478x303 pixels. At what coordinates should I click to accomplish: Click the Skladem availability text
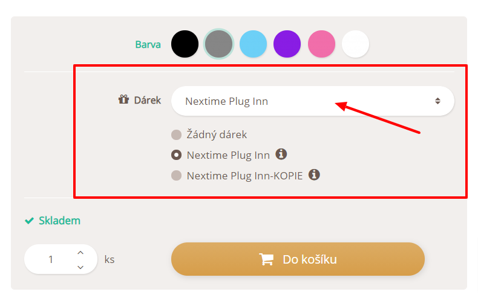59,221
